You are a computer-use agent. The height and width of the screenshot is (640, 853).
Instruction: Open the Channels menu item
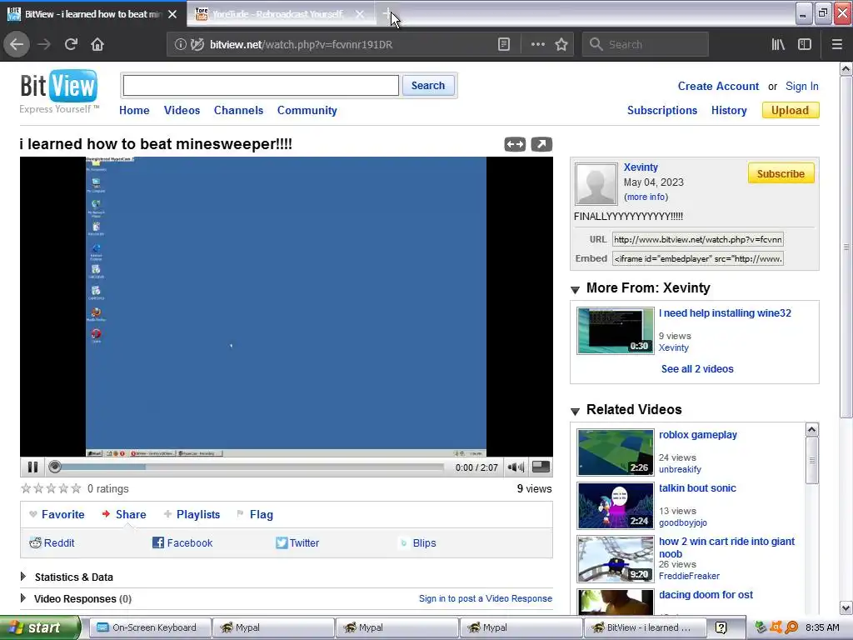pos(238,111)
